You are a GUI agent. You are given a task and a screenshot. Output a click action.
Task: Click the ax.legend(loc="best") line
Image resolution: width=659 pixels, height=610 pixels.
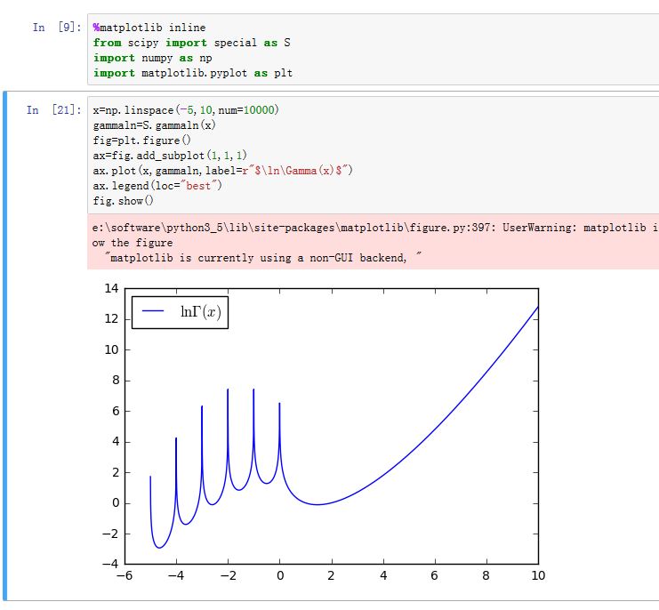tap(157, 186)
